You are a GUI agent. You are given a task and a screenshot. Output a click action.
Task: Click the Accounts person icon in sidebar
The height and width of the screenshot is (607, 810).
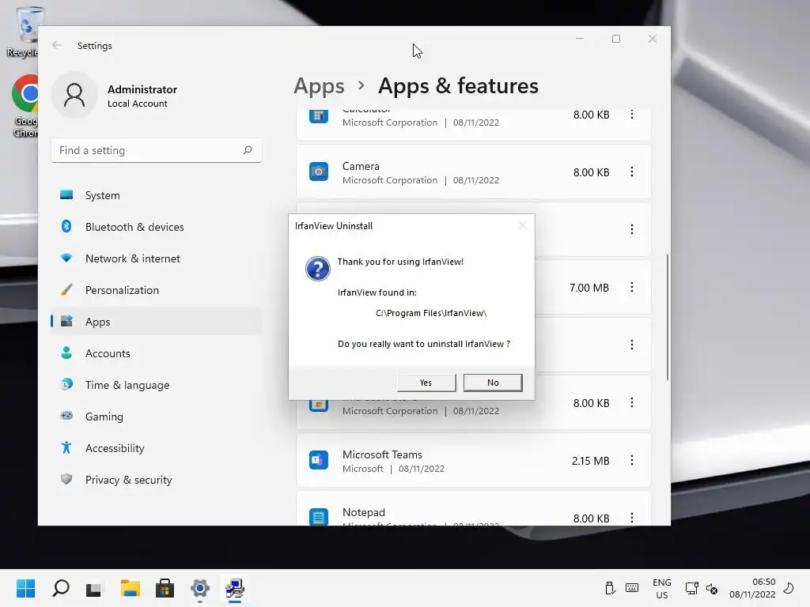pyautogui.click(x=66, y=353)
